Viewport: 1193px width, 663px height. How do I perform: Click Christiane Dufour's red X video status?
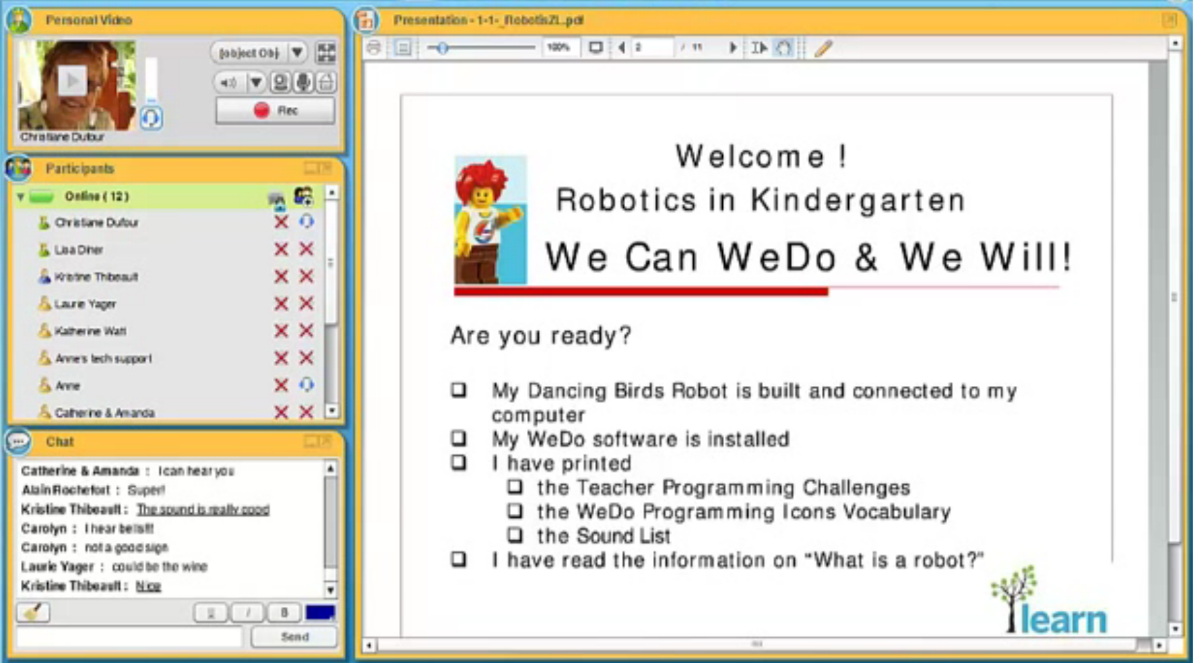281,222
